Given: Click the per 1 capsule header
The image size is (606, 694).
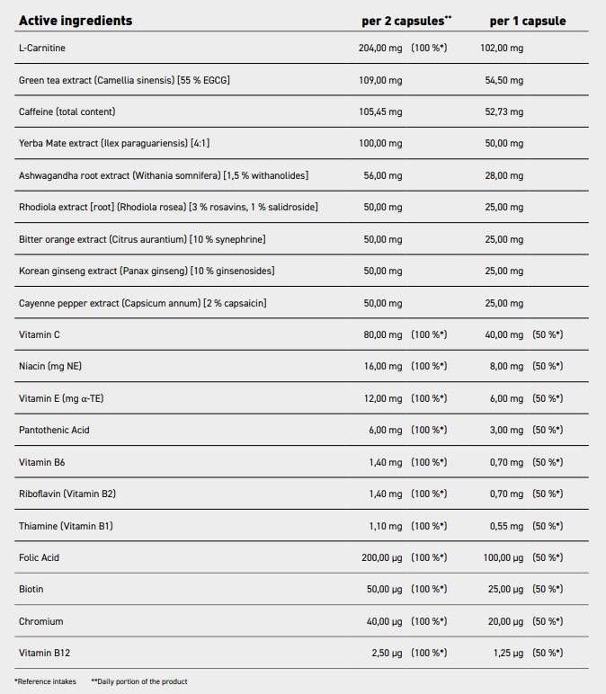Looking at the screenshot, I should [x=528, y=21].
